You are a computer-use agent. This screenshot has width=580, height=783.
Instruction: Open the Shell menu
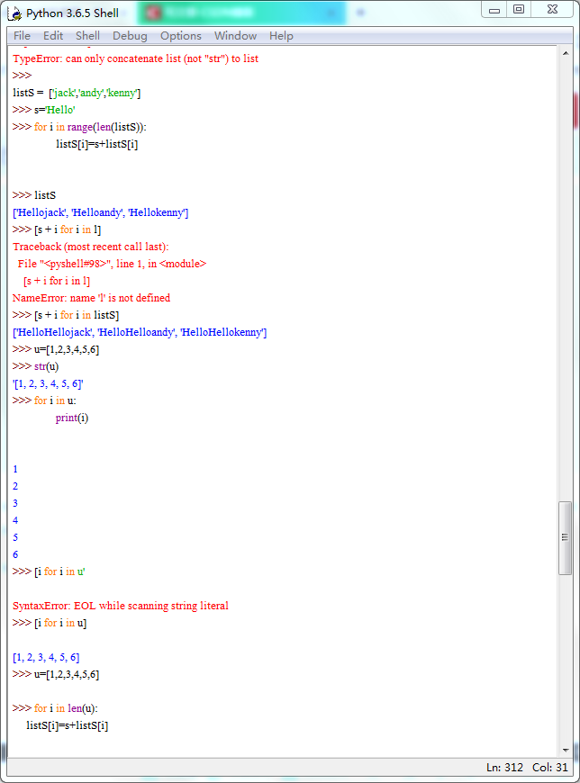point(87,36)
